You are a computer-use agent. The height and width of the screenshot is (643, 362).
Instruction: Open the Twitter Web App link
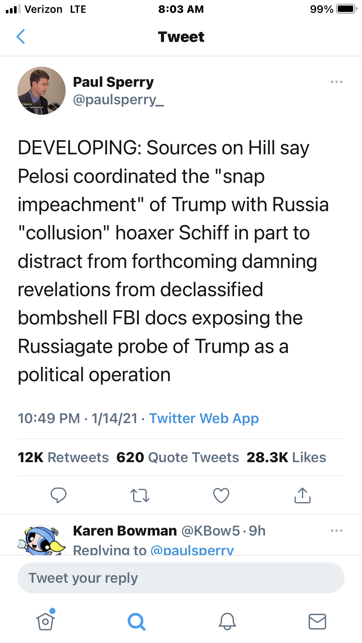pyautogui.click(x=204, y=418)
